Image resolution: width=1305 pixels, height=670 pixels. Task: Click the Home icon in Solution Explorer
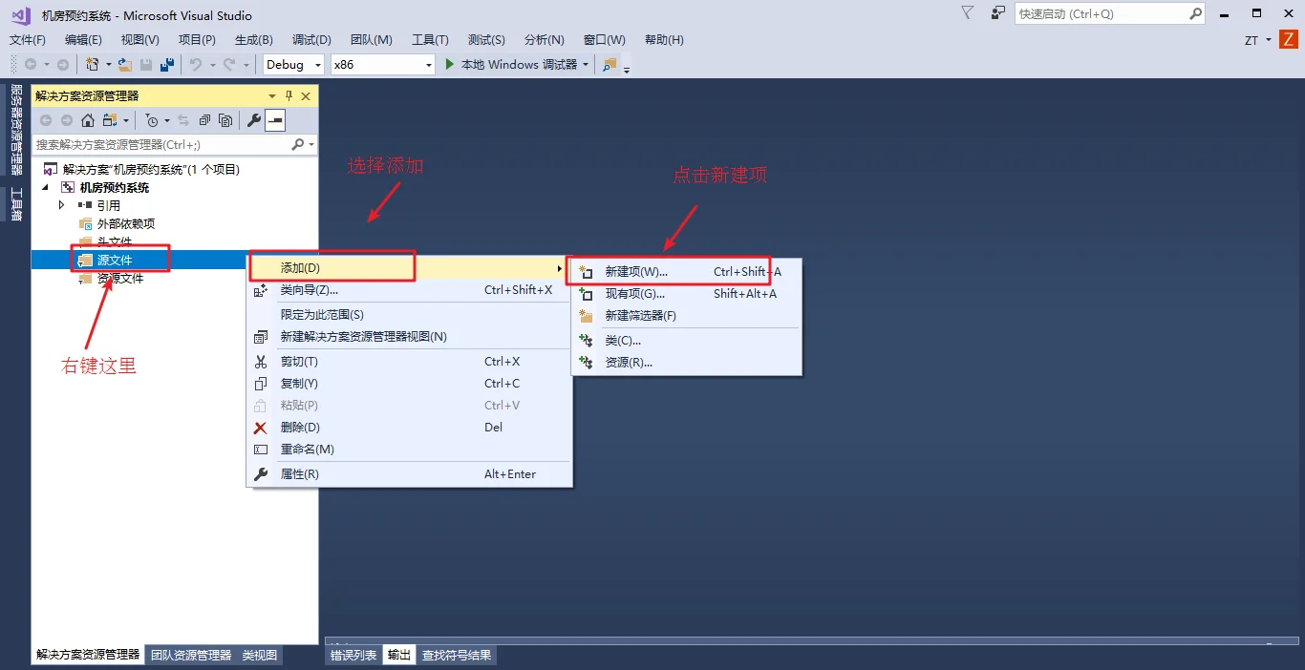click(88, 120)
